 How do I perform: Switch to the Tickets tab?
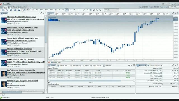(52, 65)
